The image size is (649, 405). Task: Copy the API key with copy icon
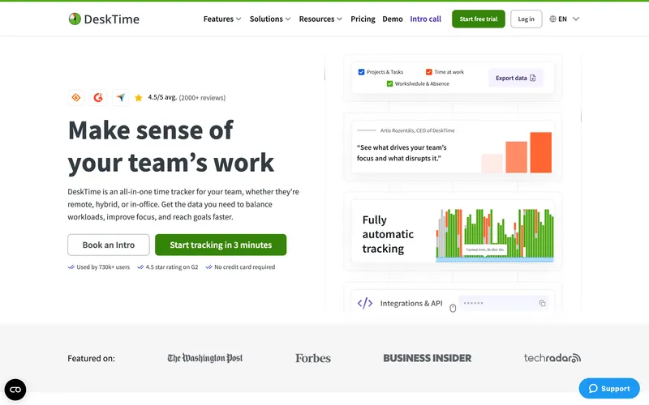(x=542, y=303)
